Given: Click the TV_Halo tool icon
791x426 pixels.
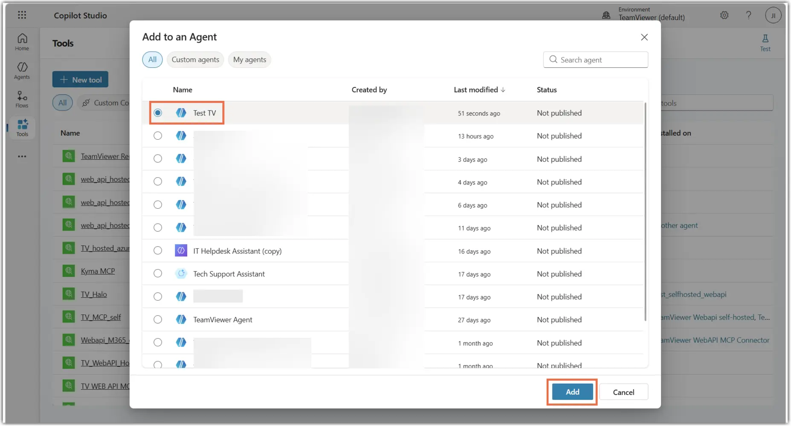Looking at the screenshot, I should pos(69,294).
